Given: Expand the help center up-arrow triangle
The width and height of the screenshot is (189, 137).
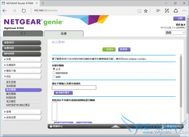Looking at the screenshot, I should click(x=115, y=126).
